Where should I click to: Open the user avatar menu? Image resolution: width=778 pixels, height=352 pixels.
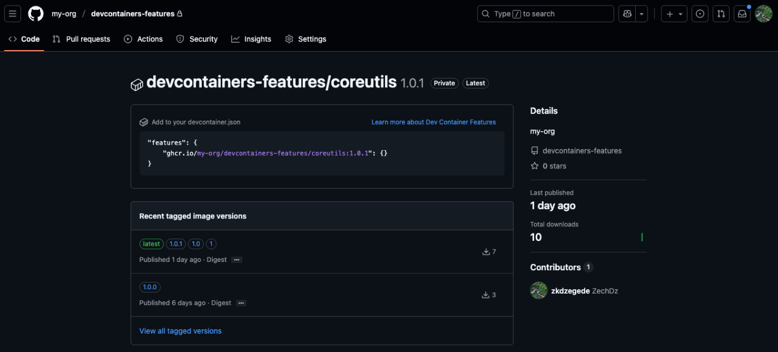764,14
